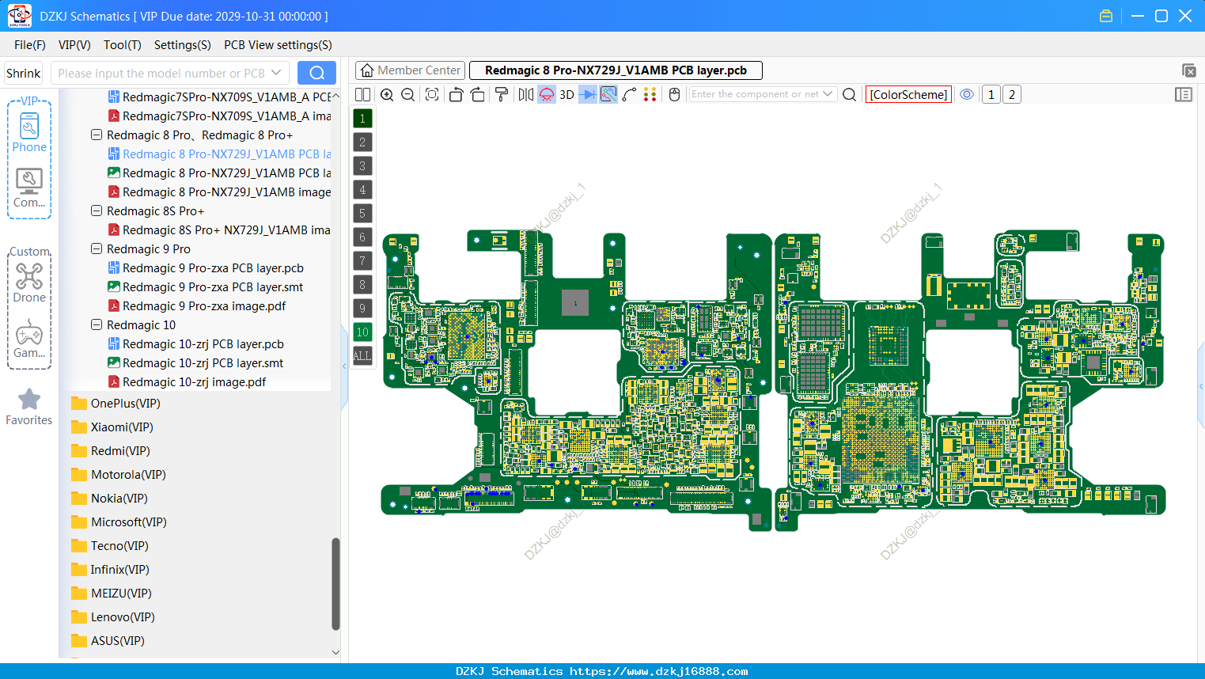Open the Member Center tab
1205x679 pixels.
tap(411, 70)
